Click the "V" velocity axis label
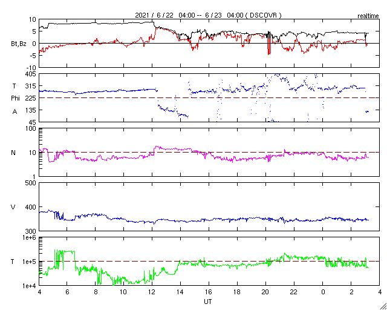387x310 pixels. tap(13, 207)
